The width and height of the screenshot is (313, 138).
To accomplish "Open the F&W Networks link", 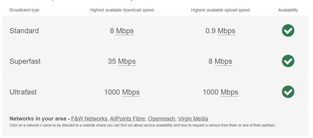I will (x=89, y=119).
